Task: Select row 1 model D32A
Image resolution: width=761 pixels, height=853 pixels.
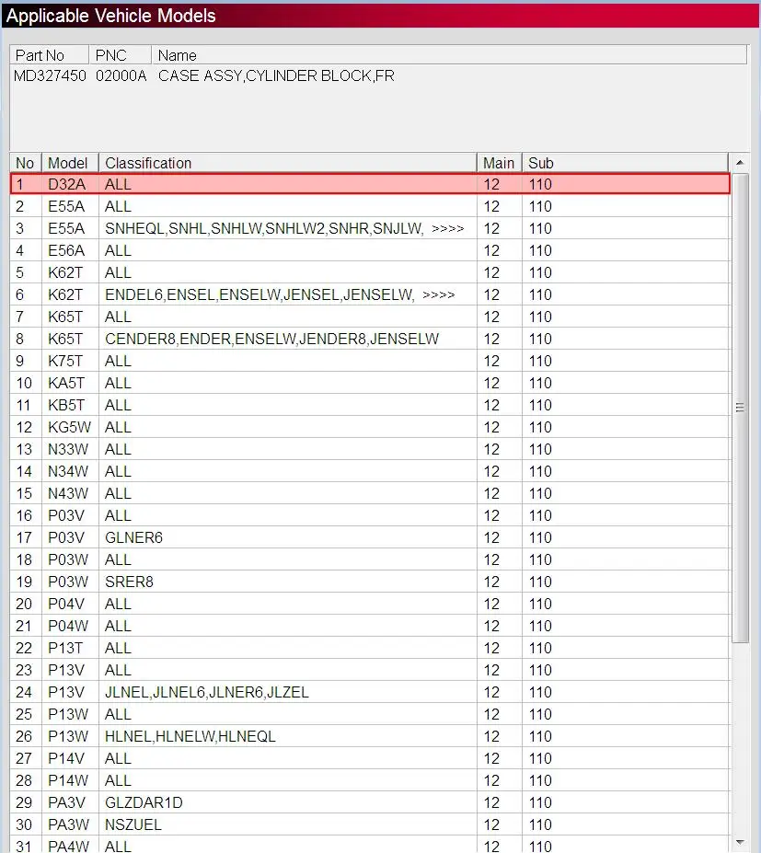Action: tap(370, 184)
